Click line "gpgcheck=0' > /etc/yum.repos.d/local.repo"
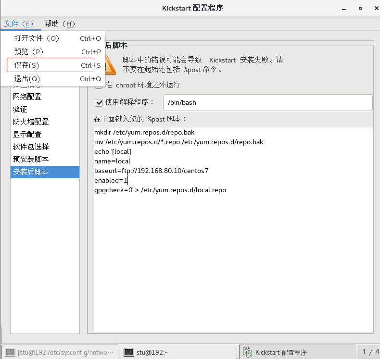The width and height of the screenshot is (380, 359). [160, 190]
